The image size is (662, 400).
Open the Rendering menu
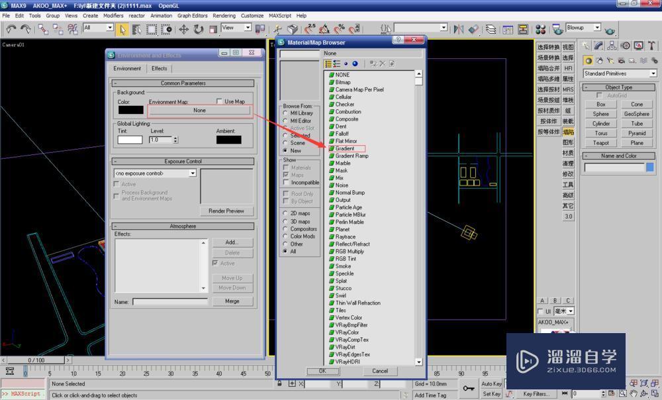point(224,15)
